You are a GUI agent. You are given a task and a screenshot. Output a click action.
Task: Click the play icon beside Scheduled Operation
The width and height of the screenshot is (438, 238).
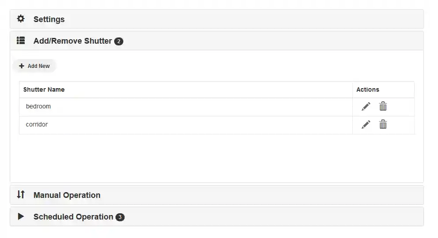(21, 216)
